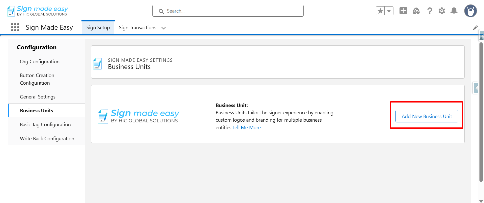Click the search magnifier icon
The width and height of the screenshot is (484, 203).
(161, 11)
